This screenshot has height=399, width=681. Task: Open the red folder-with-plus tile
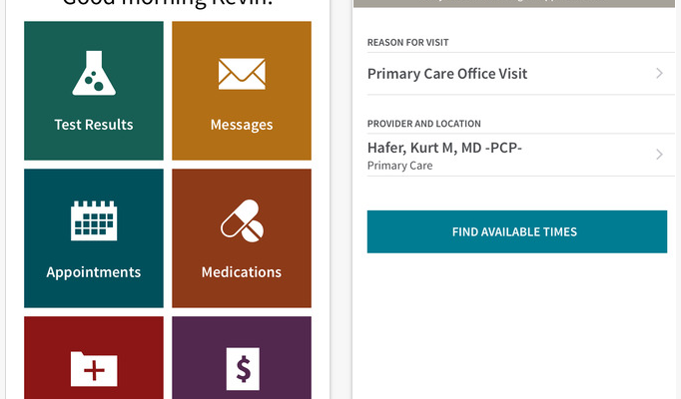tap(94, 367)
